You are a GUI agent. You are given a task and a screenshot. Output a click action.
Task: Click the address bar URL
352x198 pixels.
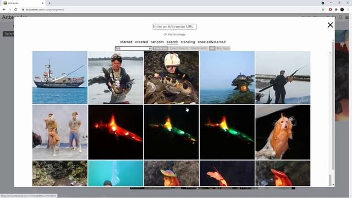(45, 10)
